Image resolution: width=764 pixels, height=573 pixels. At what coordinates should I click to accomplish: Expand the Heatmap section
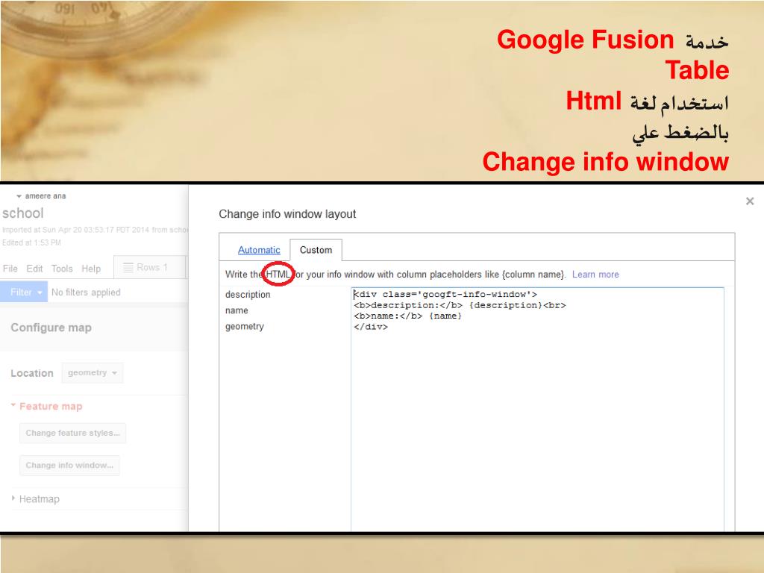click(x=36, y=499)
